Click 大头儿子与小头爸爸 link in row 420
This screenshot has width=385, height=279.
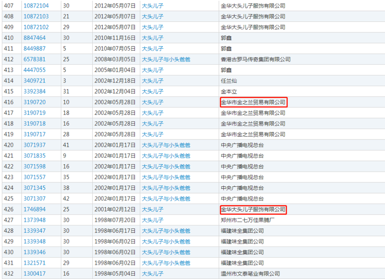[166, 145]
